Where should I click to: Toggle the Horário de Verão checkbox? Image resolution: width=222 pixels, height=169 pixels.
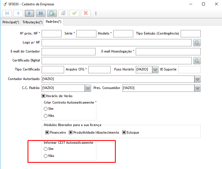(x=44, y=96)
